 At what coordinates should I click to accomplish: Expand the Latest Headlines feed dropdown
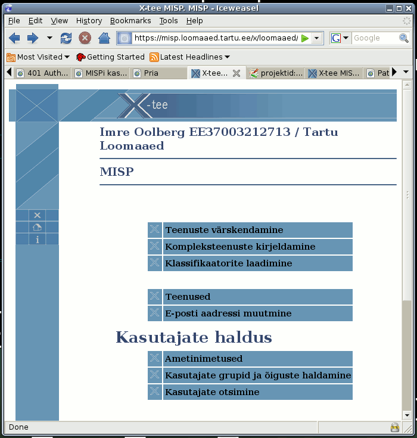click(189, 57)
